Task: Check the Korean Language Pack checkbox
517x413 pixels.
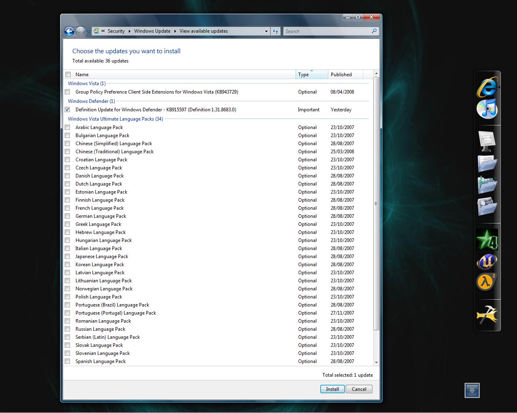Action: [x=67, y=265]
